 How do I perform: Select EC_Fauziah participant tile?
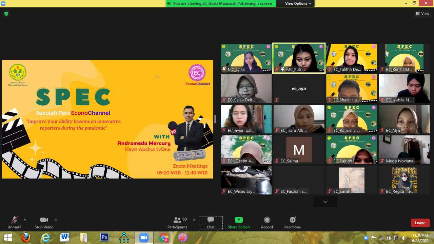(x=299, y=180)
